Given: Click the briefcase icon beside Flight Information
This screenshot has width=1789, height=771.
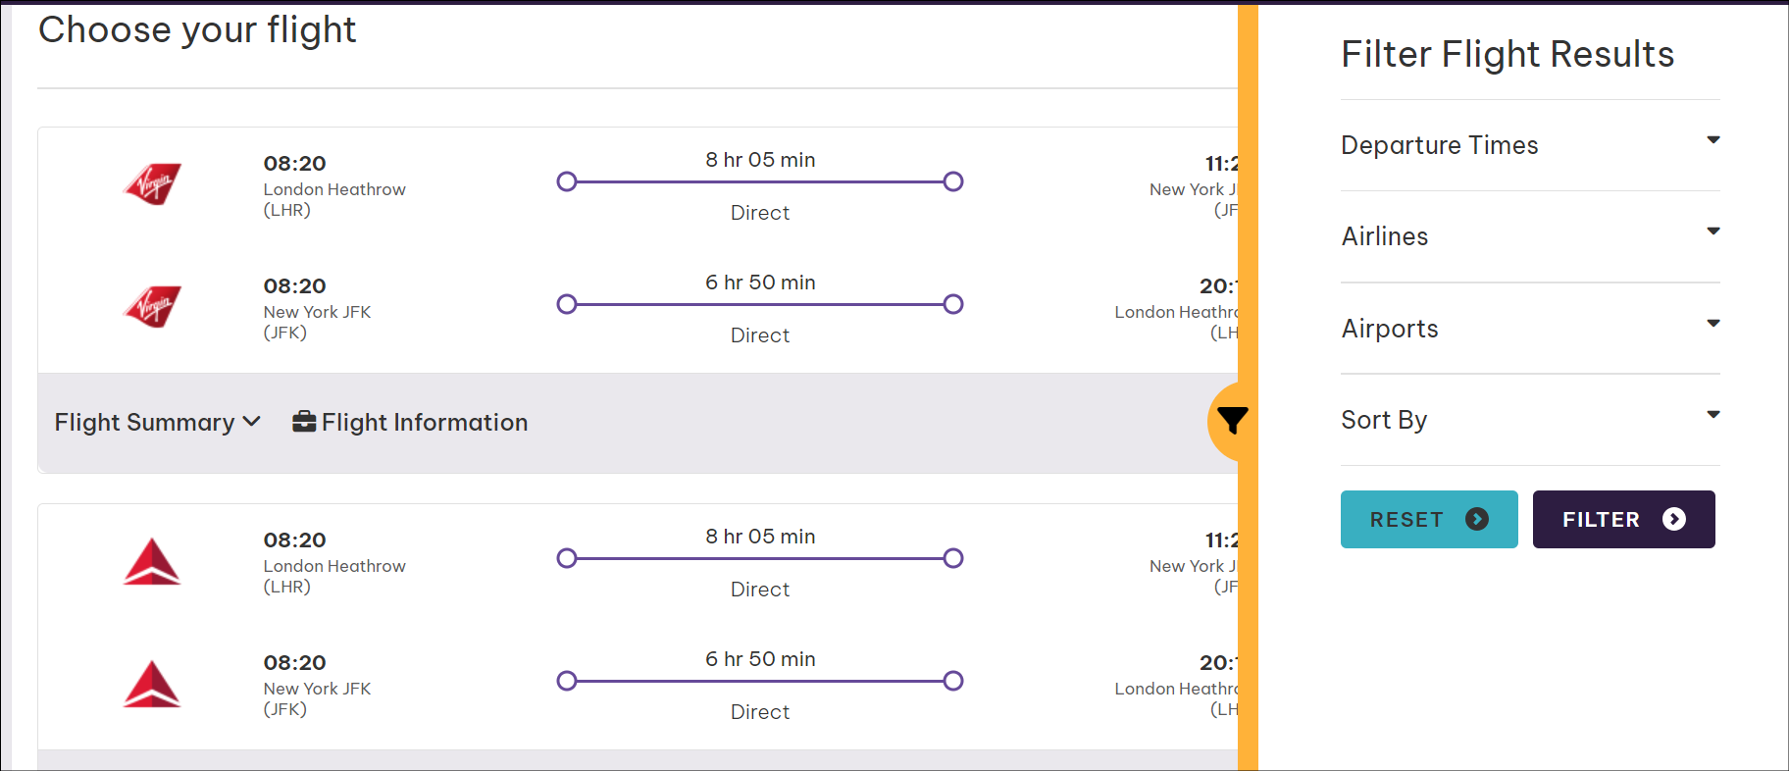Looking at the screenshot, I should click(x=303, y=422).
